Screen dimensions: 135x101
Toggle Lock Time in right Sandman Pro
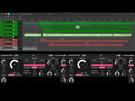click(86, 75)
